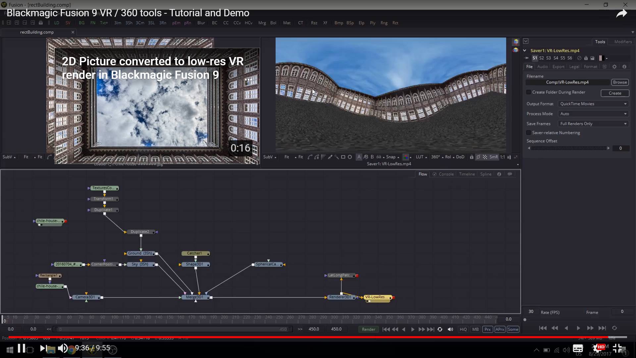Toggle APrx auto proxy mode
The image size is (636, 358).
click(x=500, y=329)
